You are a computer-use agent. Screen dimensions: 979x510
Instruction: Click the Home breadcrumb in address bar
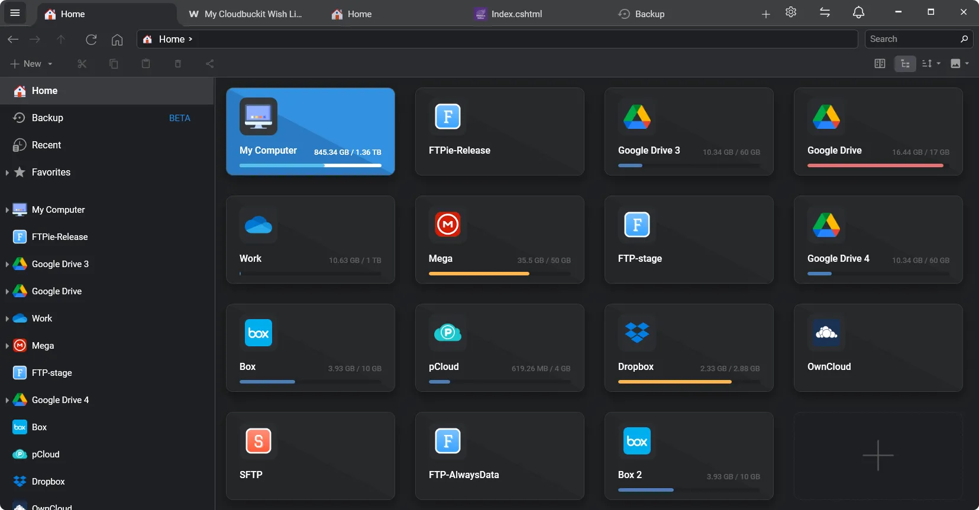coord(172,39)
